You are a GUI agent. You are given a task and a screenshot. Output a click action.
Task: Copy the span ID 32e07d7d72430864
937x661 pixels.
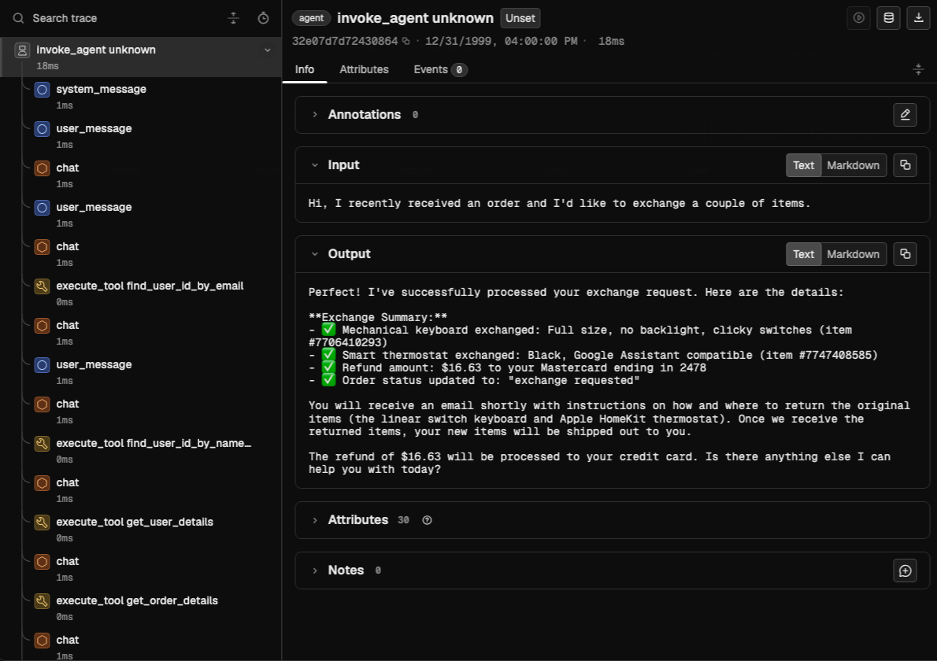tap(406, 41)
